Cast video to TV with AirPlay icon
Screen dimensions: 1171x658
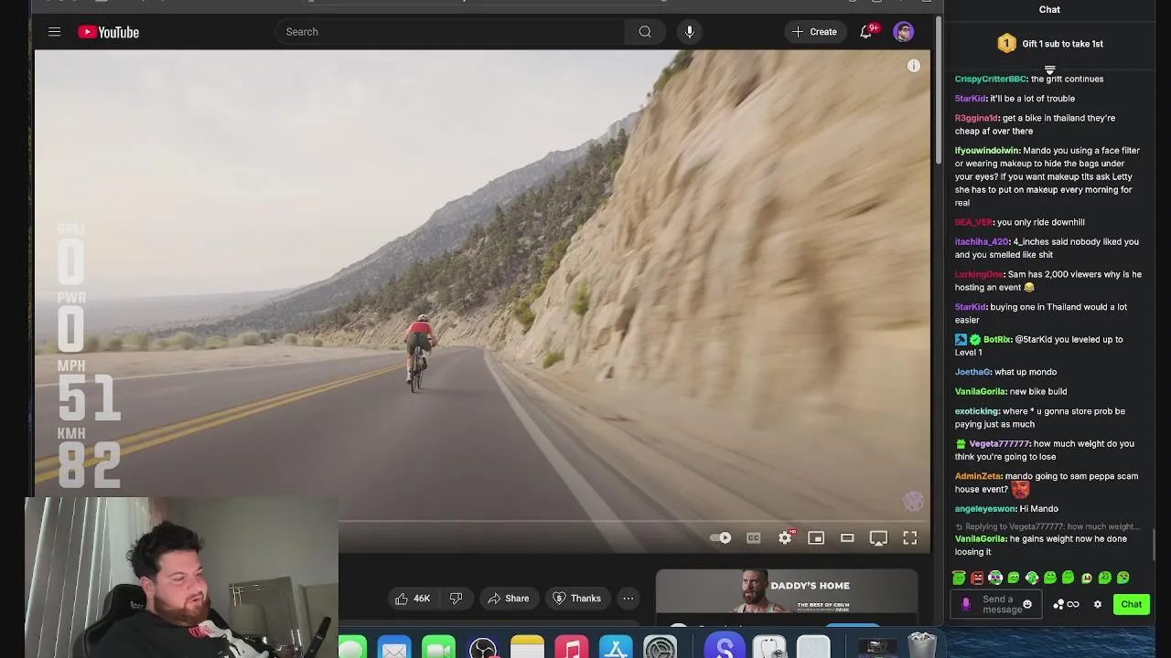pos(878,538)
